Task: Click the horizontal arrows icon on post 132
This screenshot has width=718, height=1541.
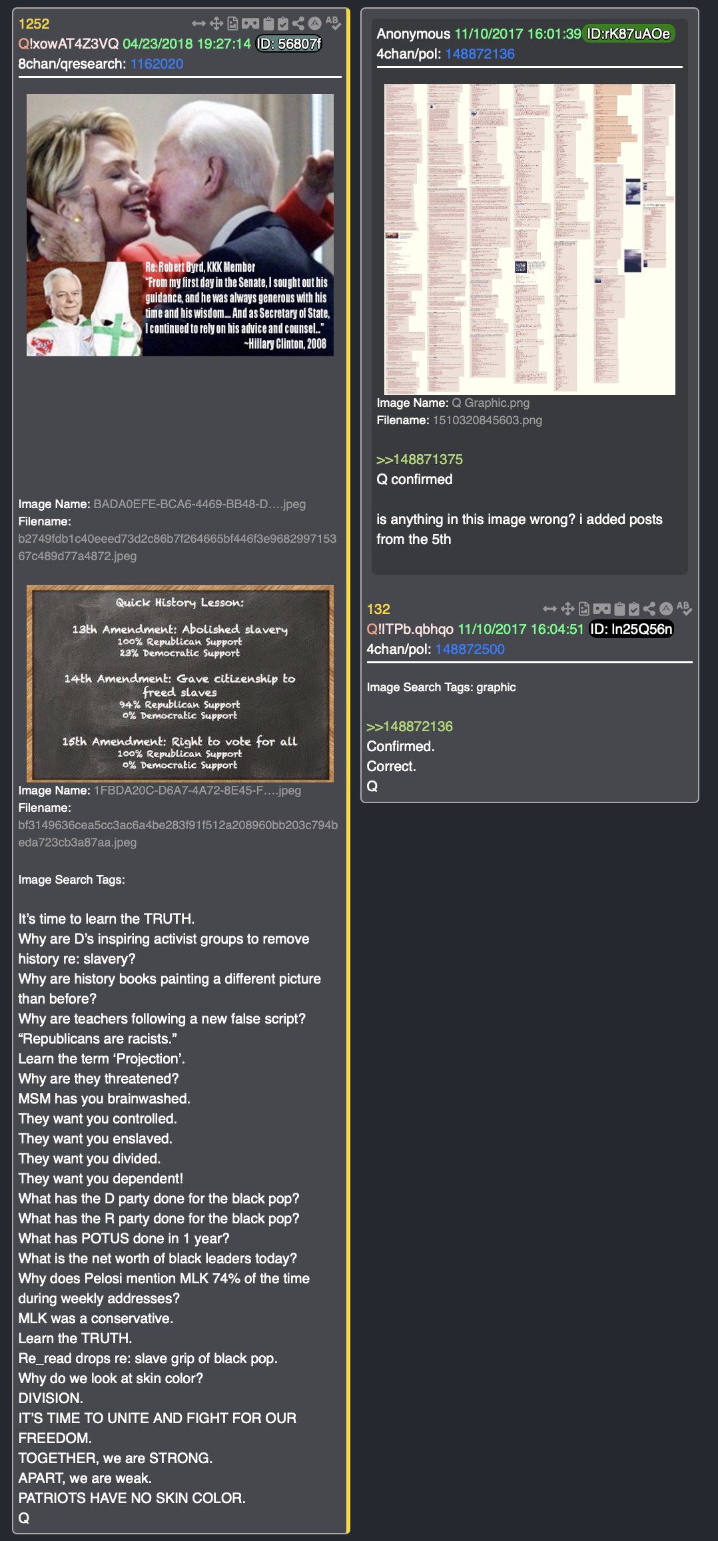Action: coord(549,609)
